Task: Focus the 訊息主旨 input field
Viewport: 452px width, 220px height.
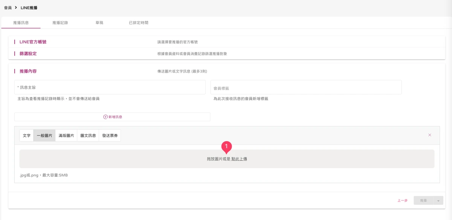Action: pos(110,87)
